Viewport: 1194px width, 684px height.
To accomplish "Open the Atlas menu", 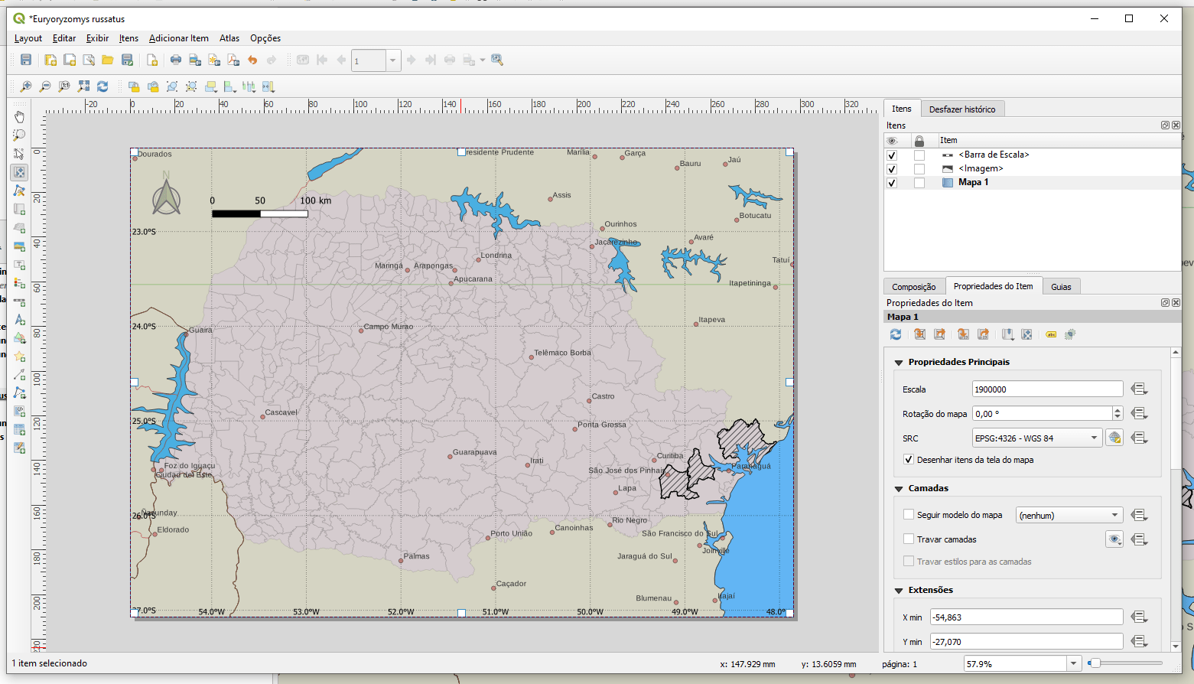I will (x=229, y=38).
